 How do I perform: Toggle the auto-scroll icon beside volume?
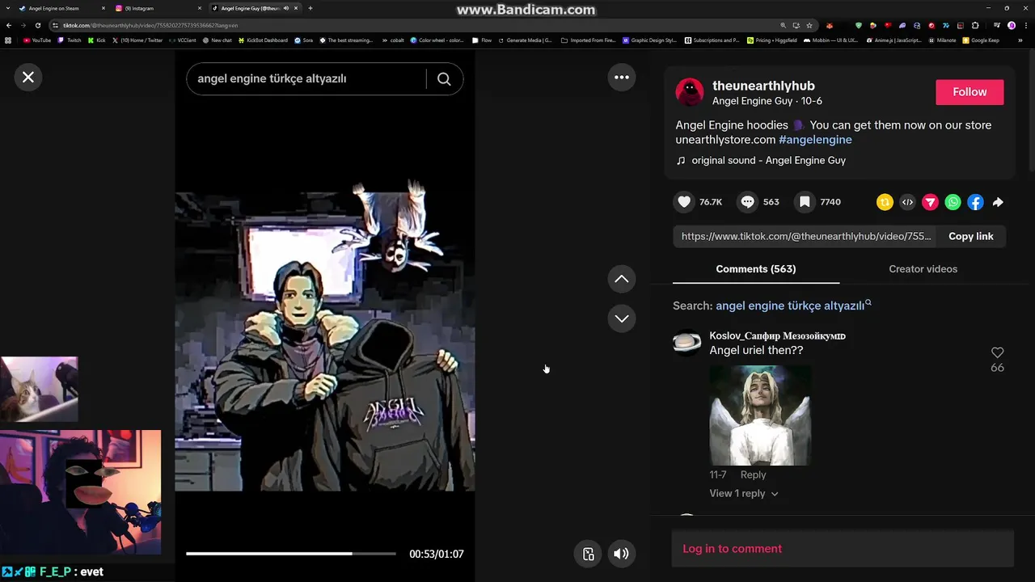589,554
